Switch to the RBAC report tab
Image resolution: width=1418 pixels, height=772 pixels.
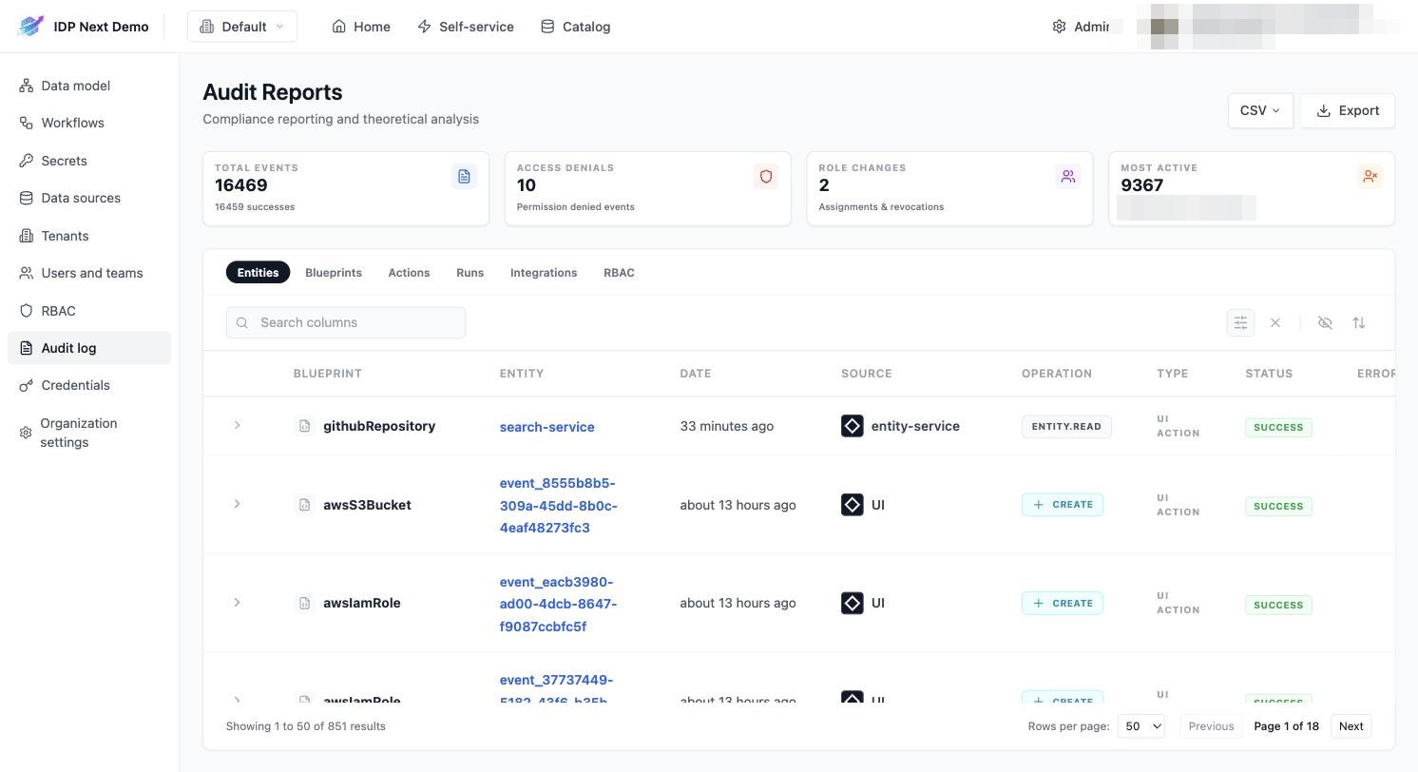point(619,273)
